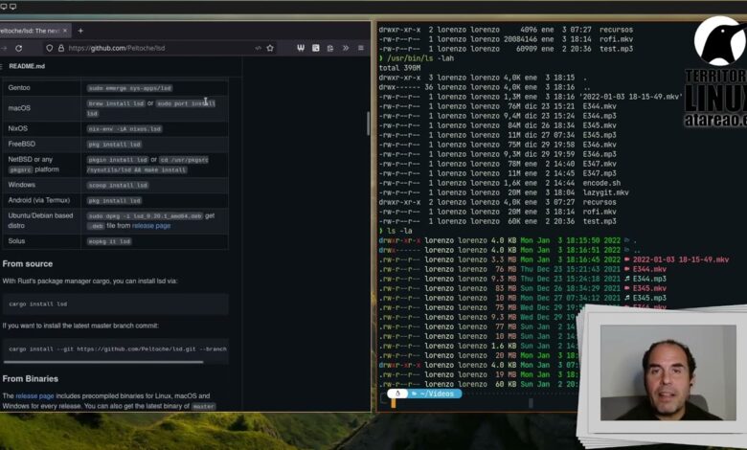This screenshot has width=747, height=450.
Task: Click the webcam overlay thumbnail
Action: click(668, 372)
